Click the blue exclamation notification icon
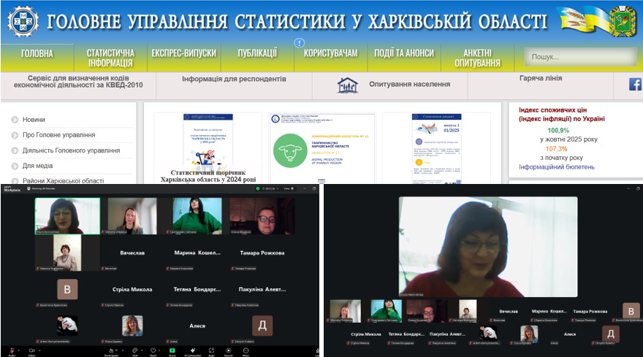This screenshot has width=643, height=357. [300, 43]
